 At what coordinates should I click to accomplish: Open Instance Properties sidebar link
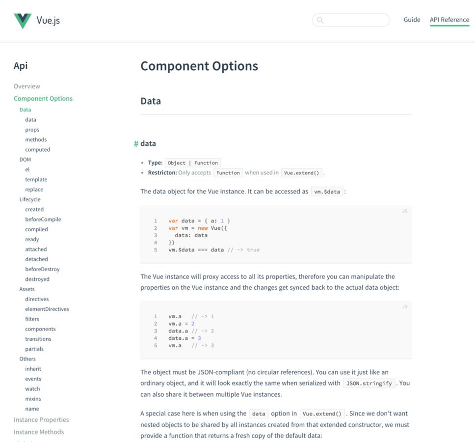tap(41, 420)
